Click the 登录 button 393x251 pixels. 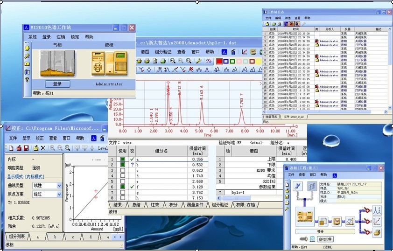57,84
